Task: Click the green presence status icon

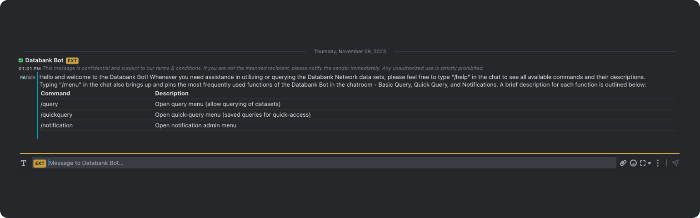Action: click(21, 60)
